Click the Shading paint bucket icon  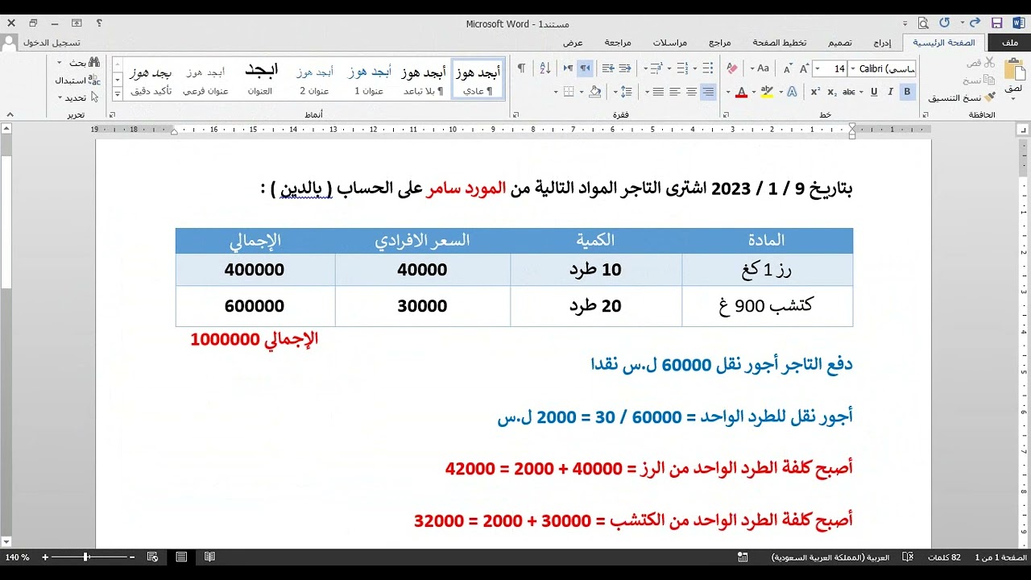click(594, 92)
